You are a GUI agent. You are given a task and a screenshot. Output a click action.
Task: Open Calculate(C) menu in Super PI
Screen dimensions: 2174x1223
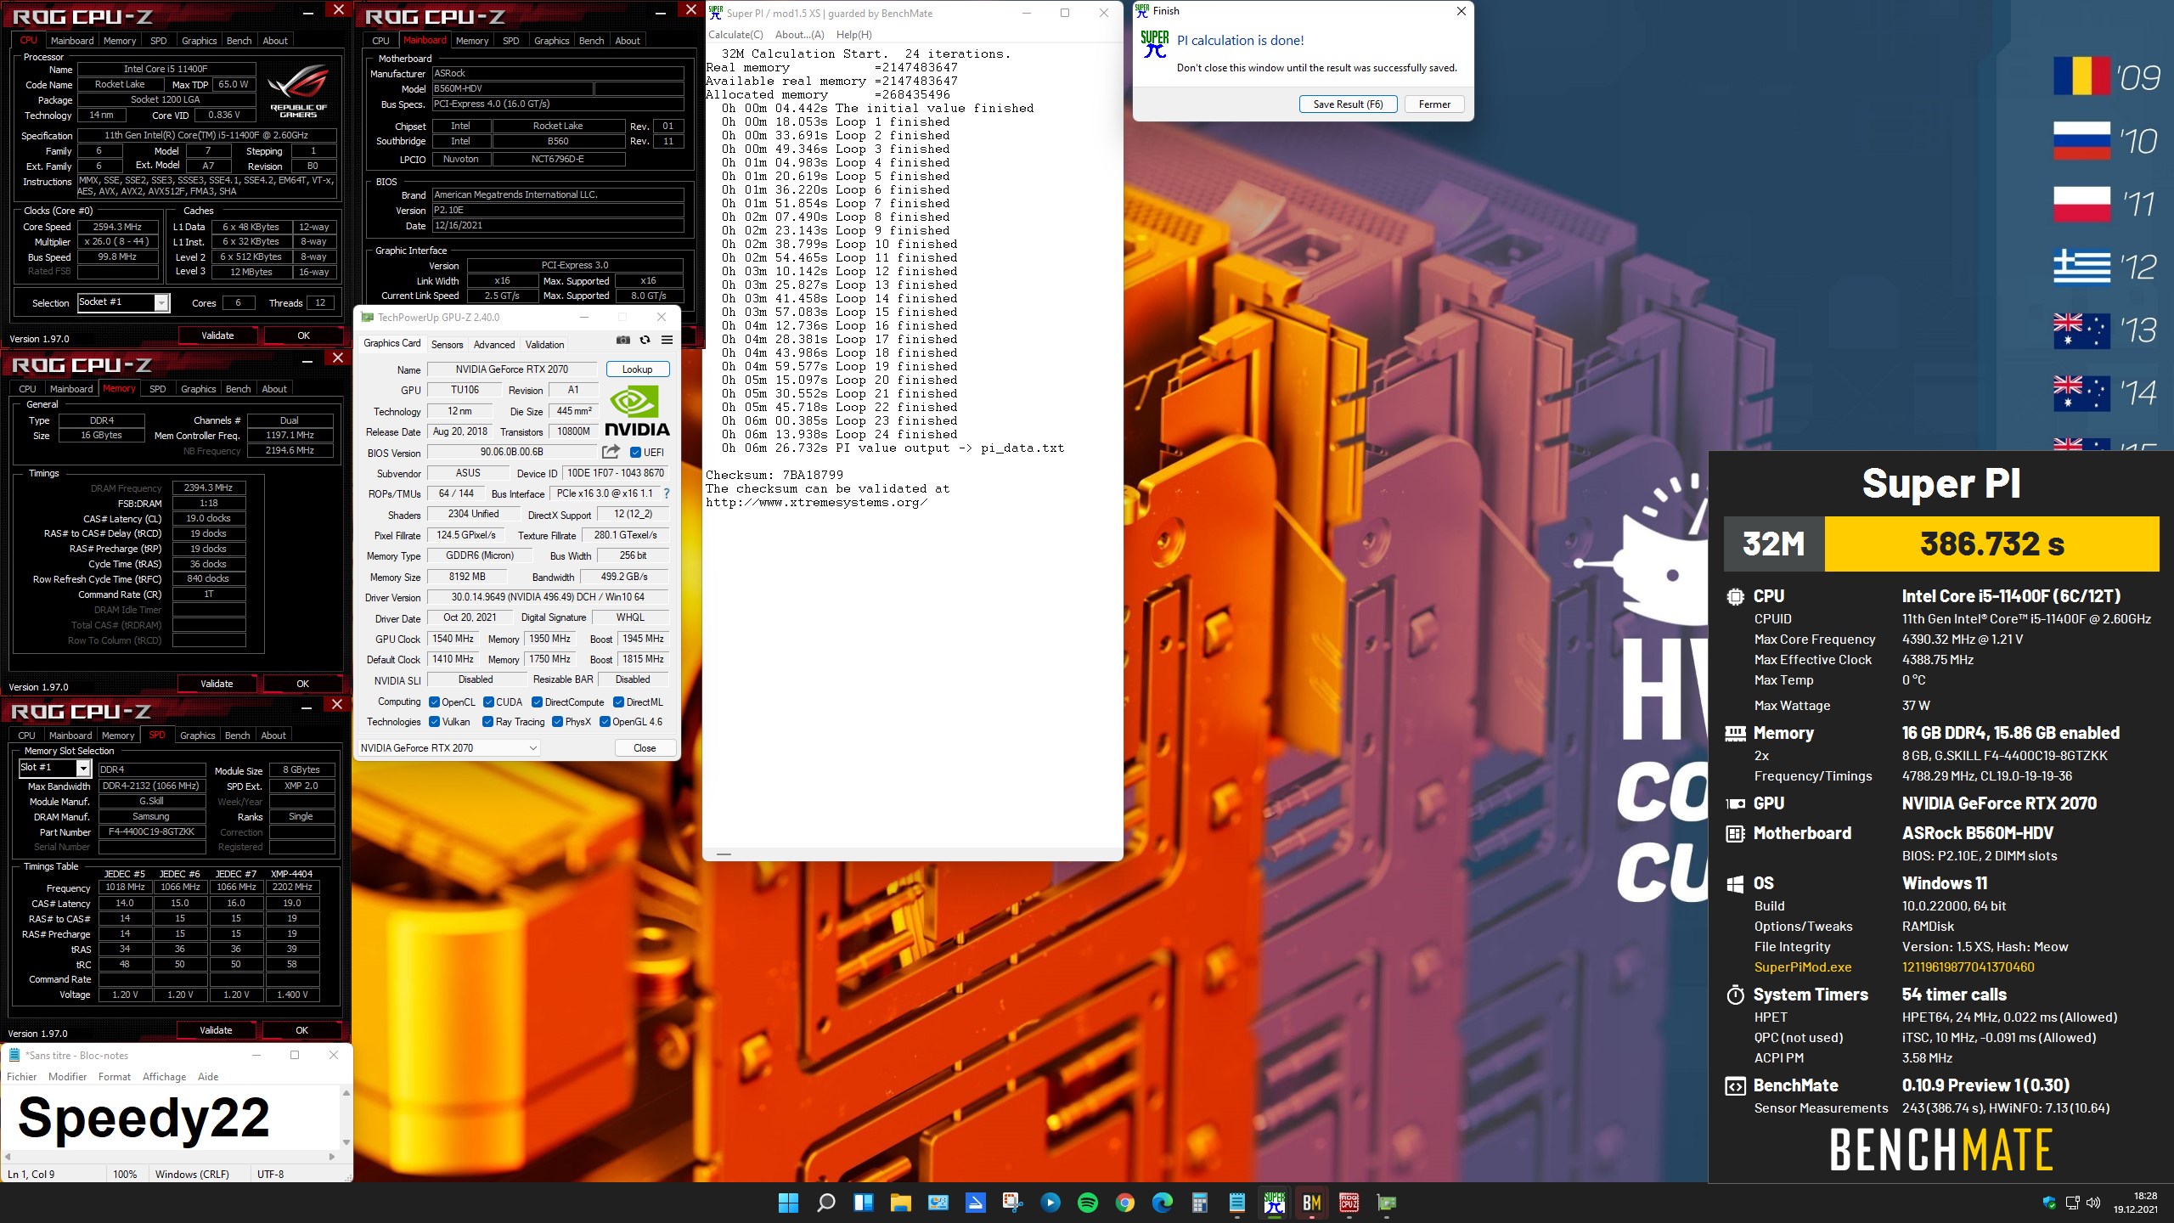(x=735, y=35)
